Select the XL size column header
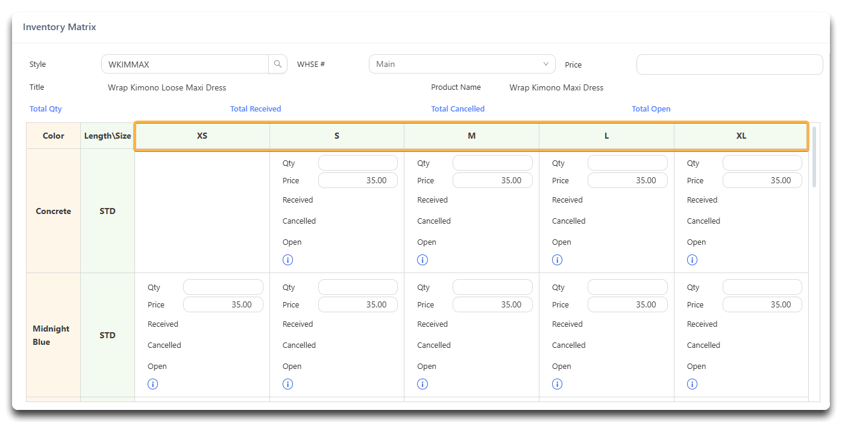Image resolution: width=842 pixels, height=422 pixels. click(x=741, y=136)
